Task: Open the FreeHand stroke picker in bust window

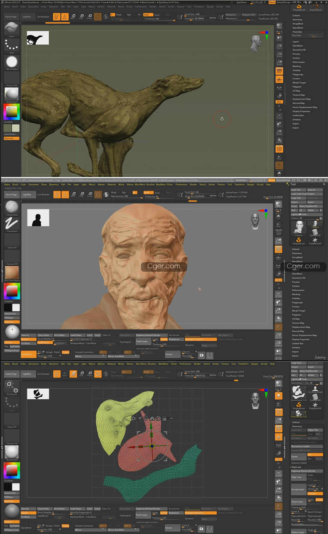Action: pos(12,224)
